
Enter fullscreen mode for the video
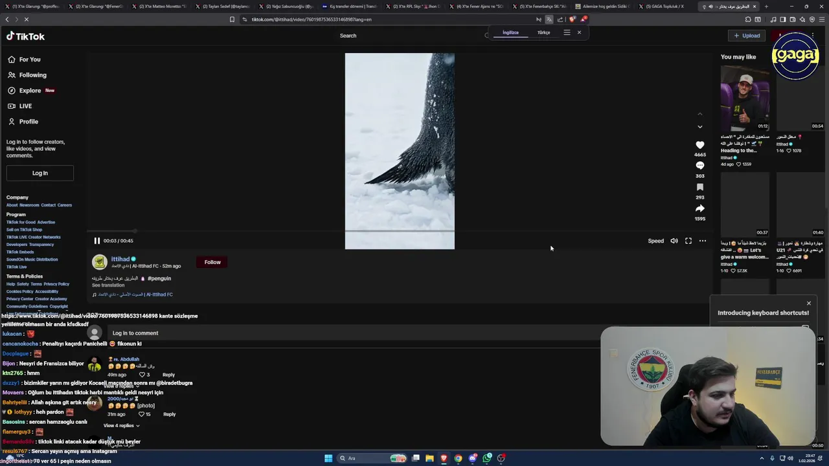coord(688,241)
